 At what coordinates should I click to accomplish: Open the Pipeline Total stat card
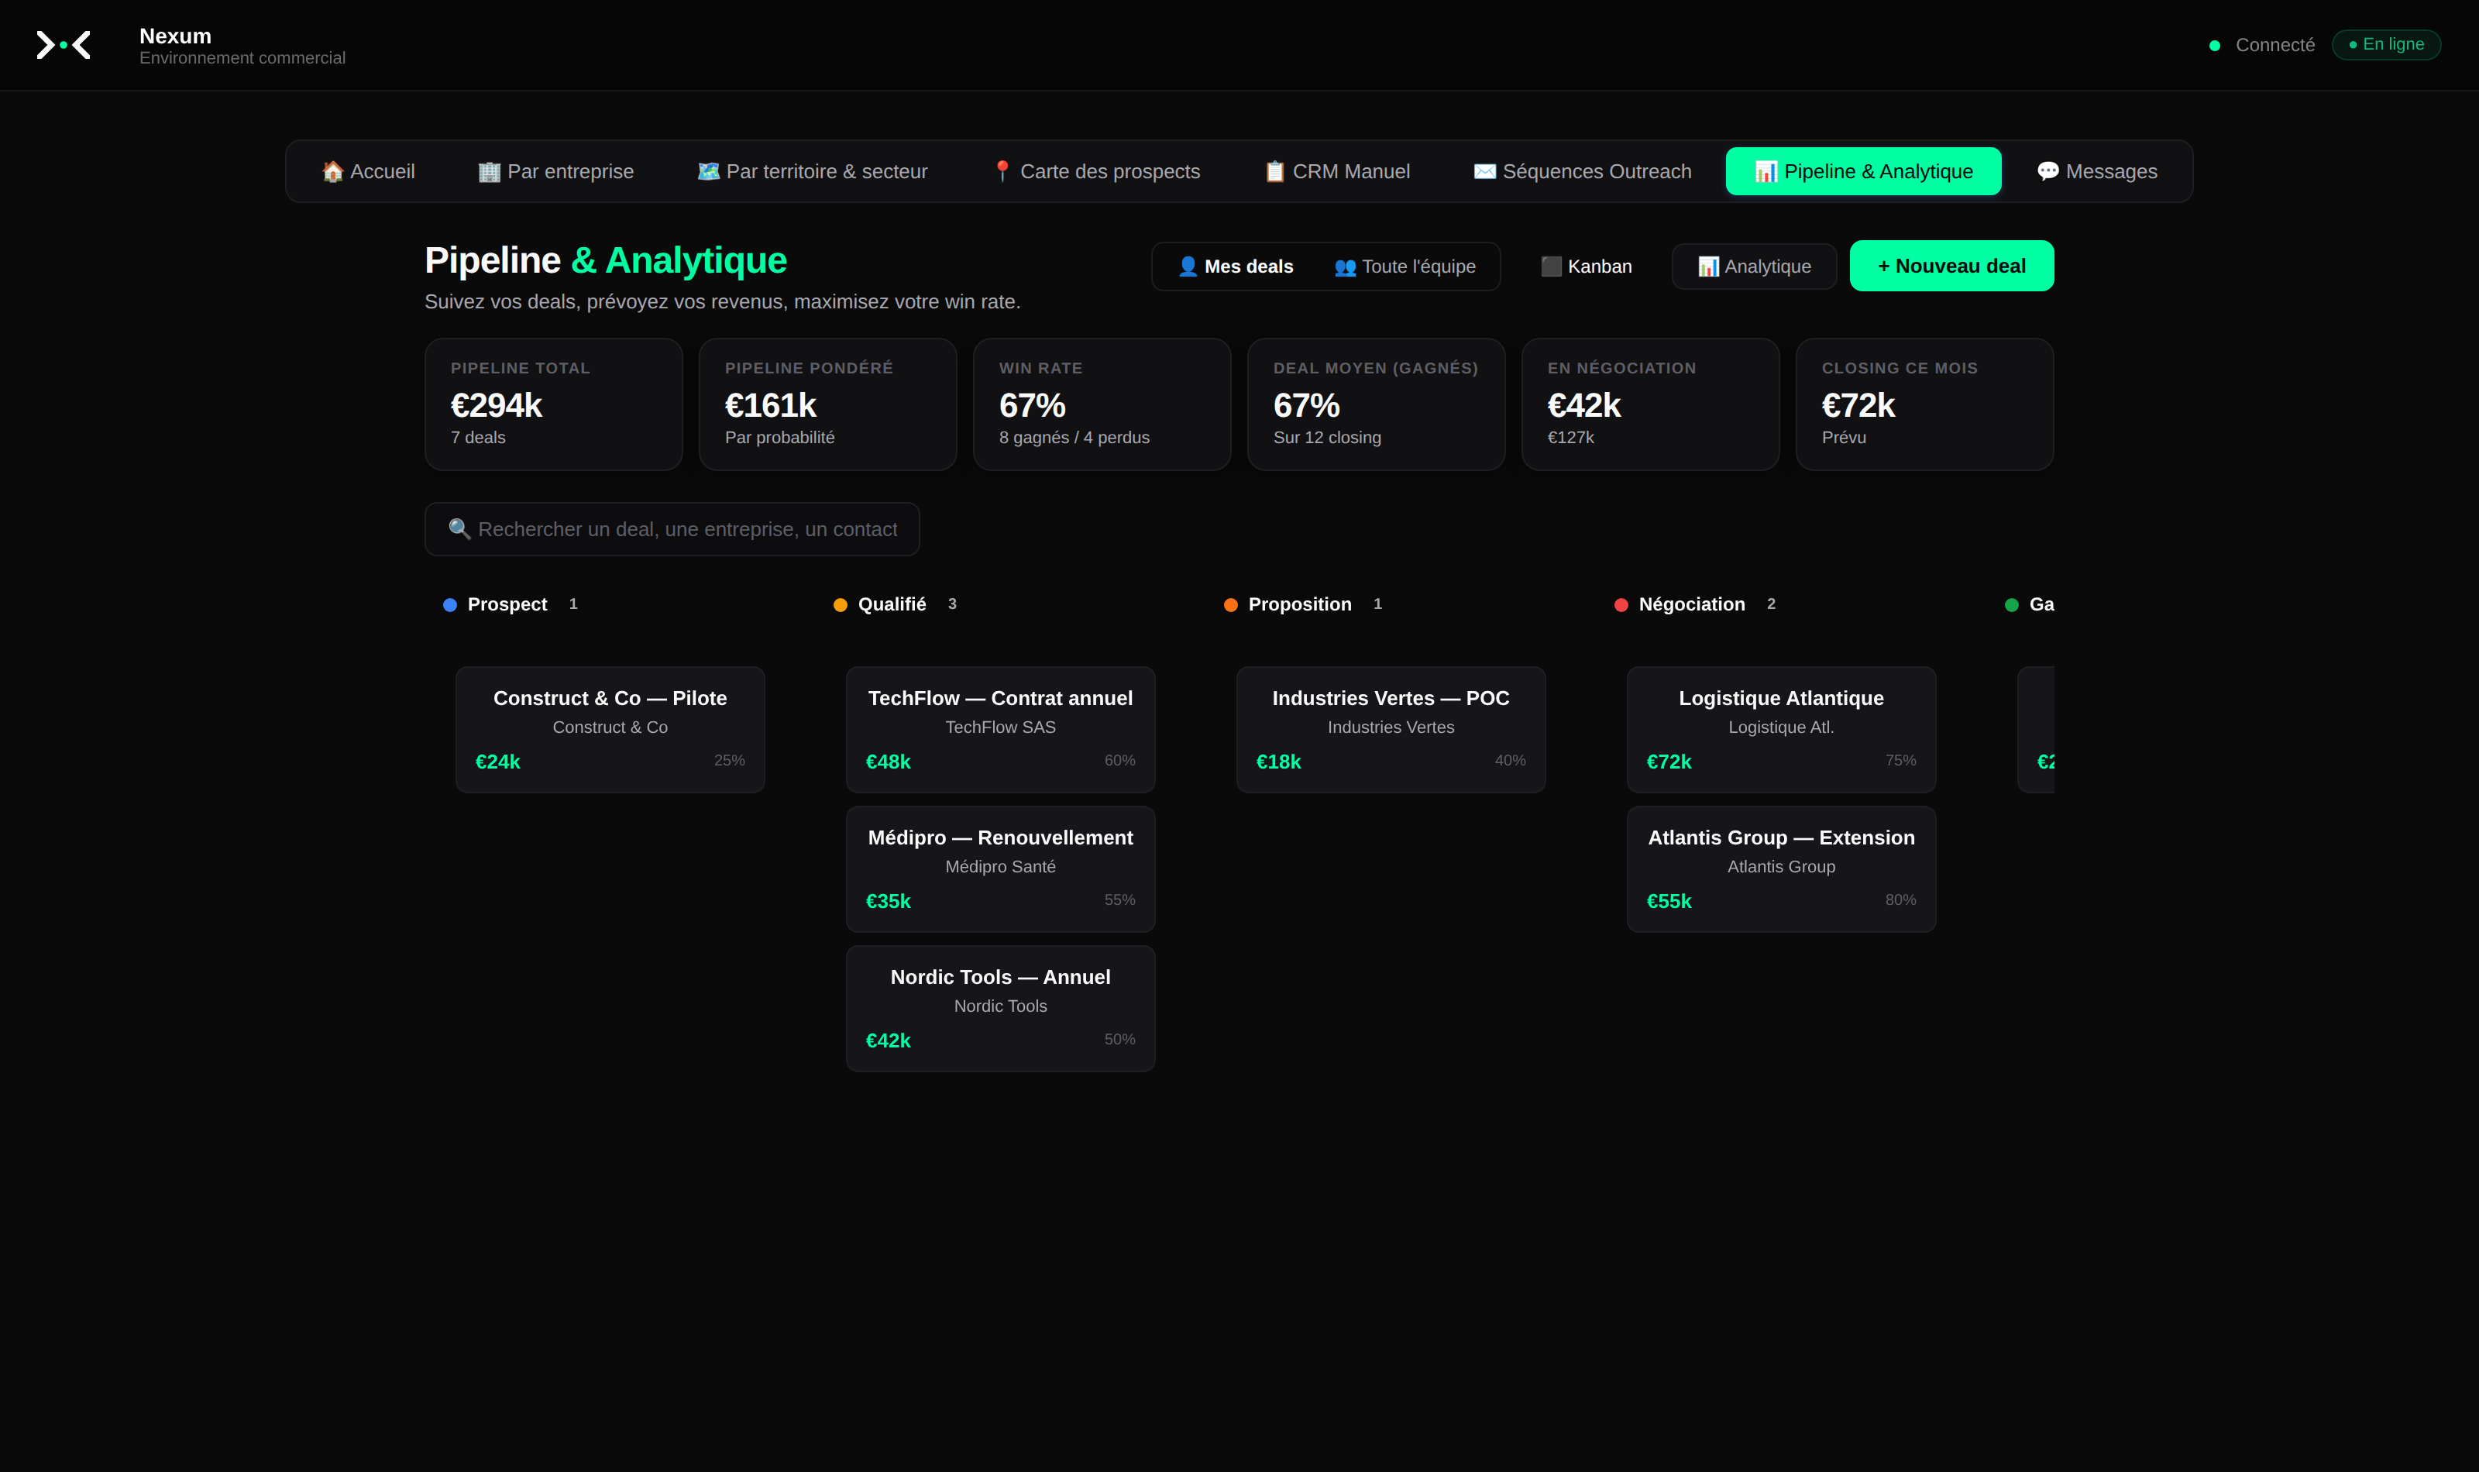pyautogui.click(x=553, y=404)
